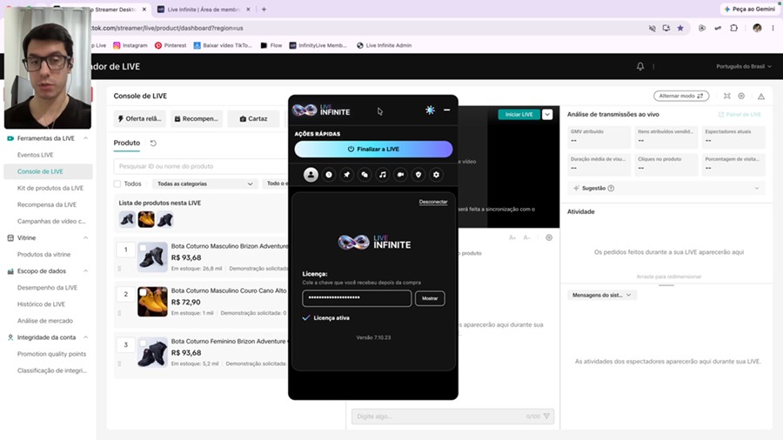Click the Oferta relâ... button
This screenshot has height=440, width=783.
pos(139,119)
